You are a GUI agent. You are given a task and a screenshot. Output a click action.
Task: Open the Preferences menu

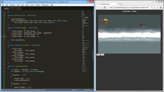[x=45, y=5]
